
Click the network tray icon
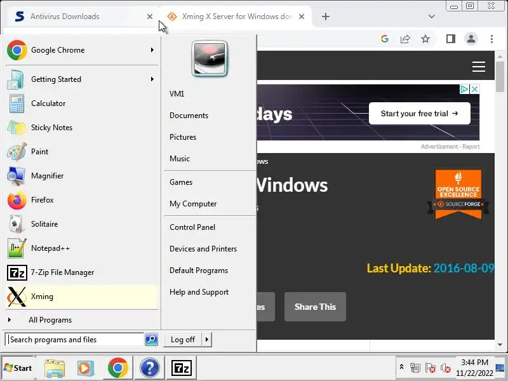click(x=415, y=368)
